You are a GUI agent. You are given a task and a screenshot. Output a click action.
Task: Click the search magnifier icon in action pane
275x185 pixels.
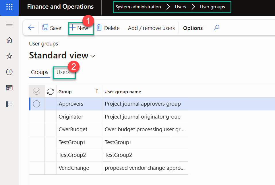point(216,28)
